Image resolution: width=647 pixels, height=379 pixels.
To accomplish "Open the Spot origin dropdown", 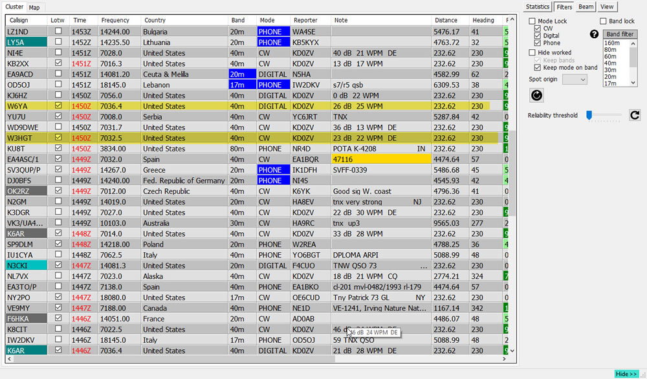I will point(575,80).
